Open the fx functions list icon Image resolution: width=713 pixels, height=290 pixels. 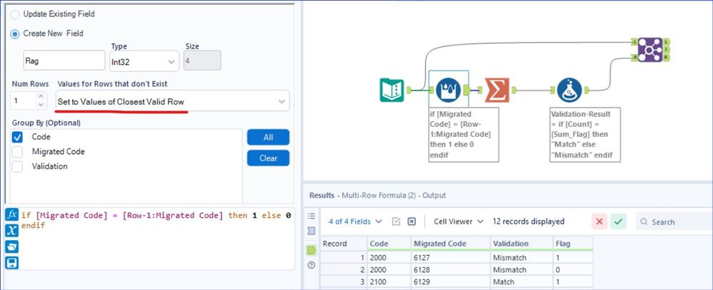pyautogui.click(x=12, y=214)
